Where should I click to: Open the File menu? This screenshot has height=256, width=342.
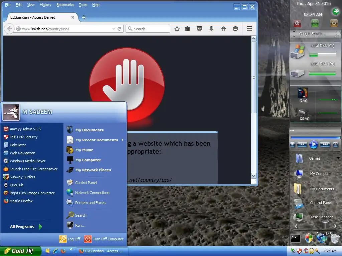(8, 5)
